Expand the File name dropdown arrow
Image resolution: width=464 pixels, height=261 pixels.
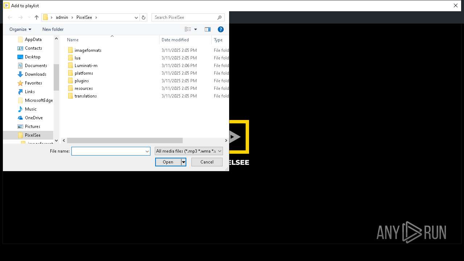point(147,151)
